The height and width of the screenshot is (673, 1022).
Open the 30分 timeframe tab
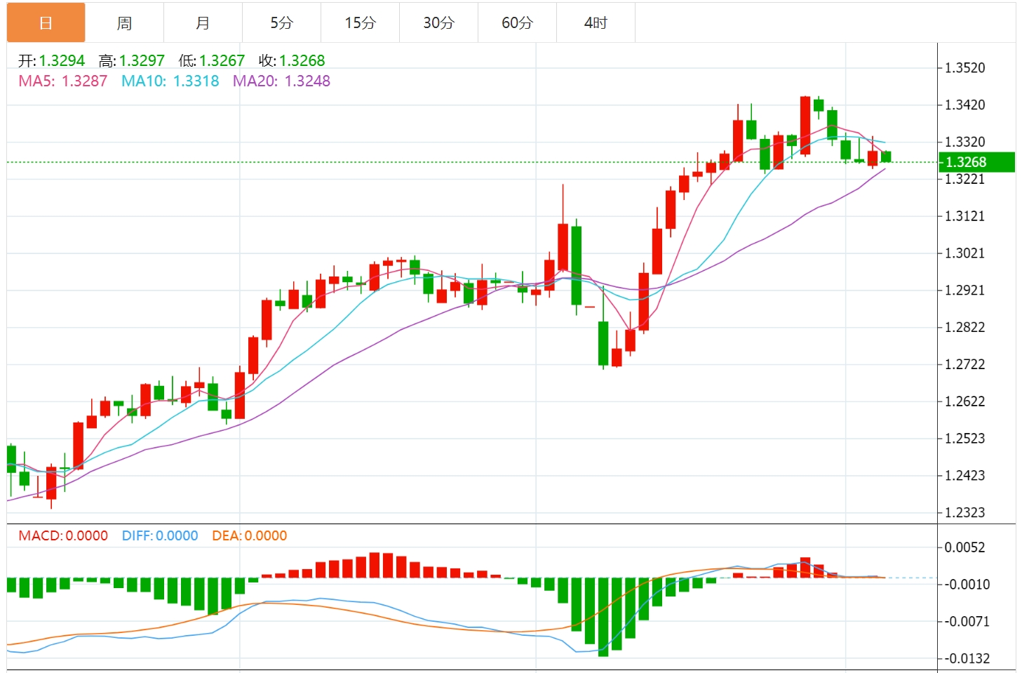point(439,23)
